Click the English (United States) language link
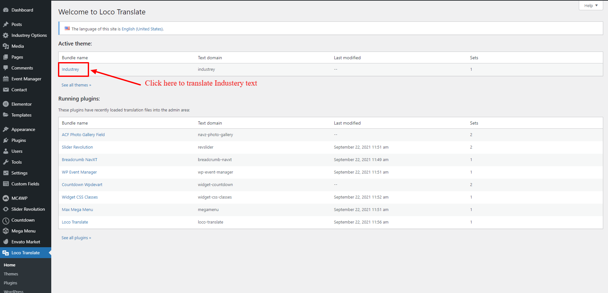The image size is (608, 293). coord(142,29)
